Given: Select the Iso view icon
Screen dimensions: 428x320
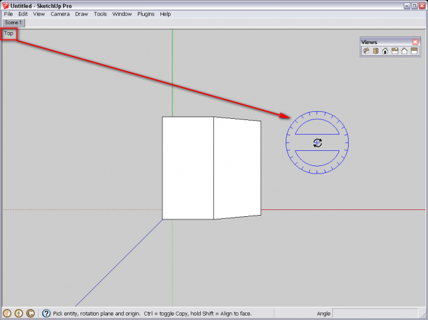Looking at the screenshot, I should 366,51.
